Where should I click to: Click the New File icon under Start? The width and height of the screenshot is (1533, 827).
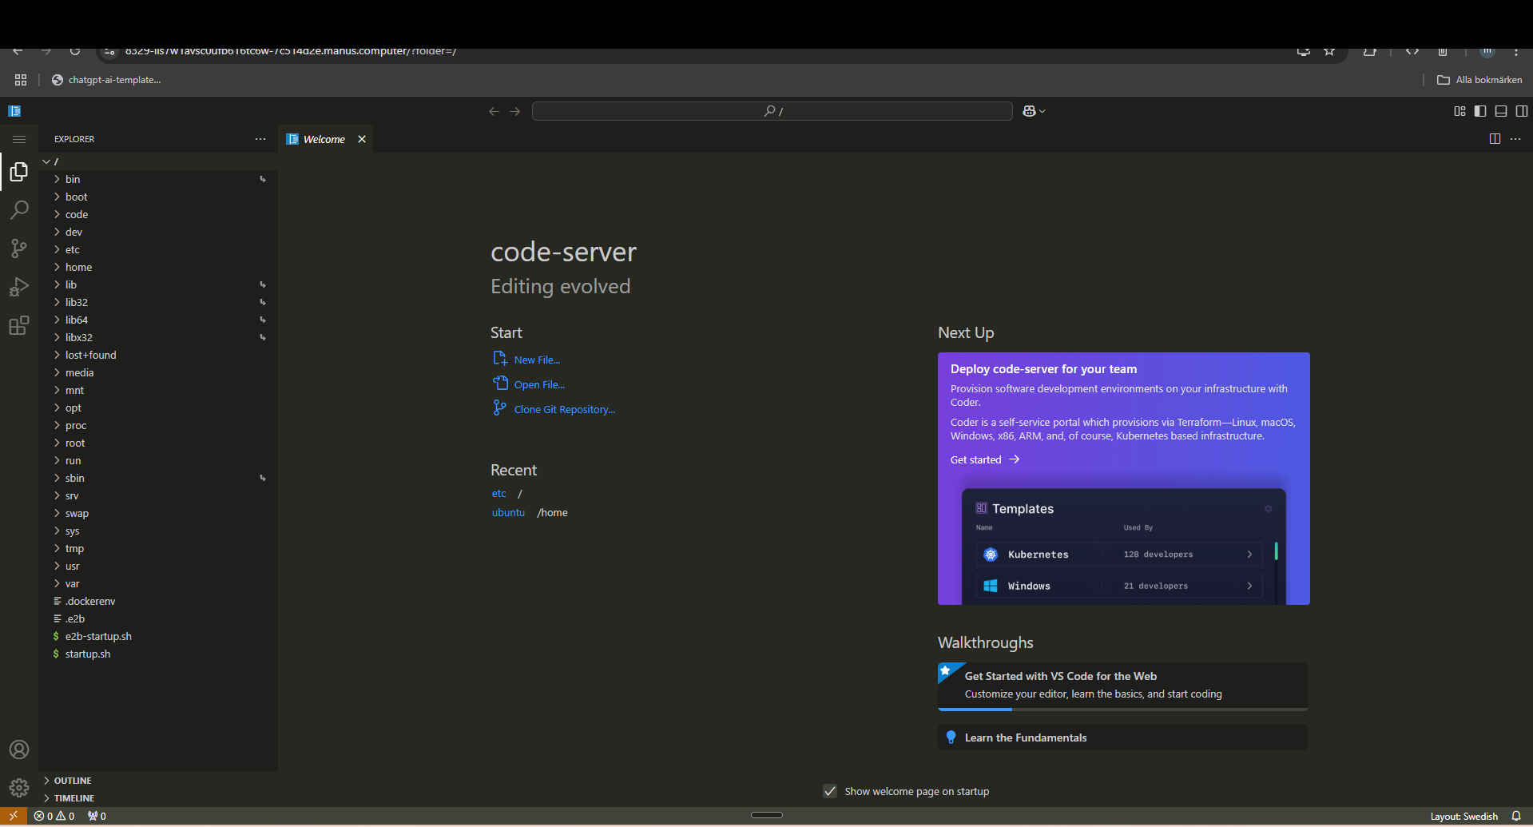pos(500,358)
